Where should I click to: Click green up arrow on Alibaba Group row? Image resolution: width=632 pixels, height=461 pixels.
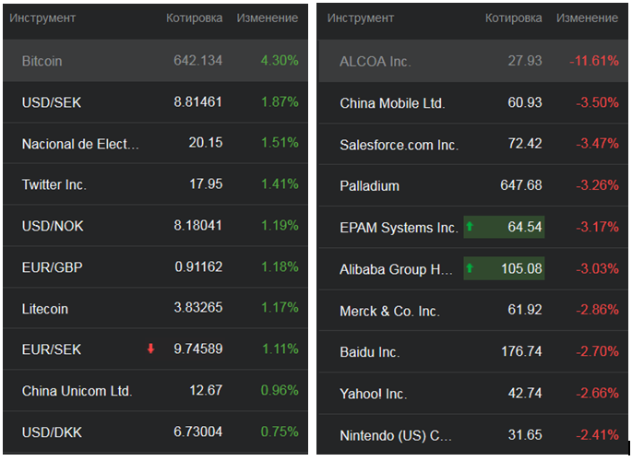click(x=470, y=268)
